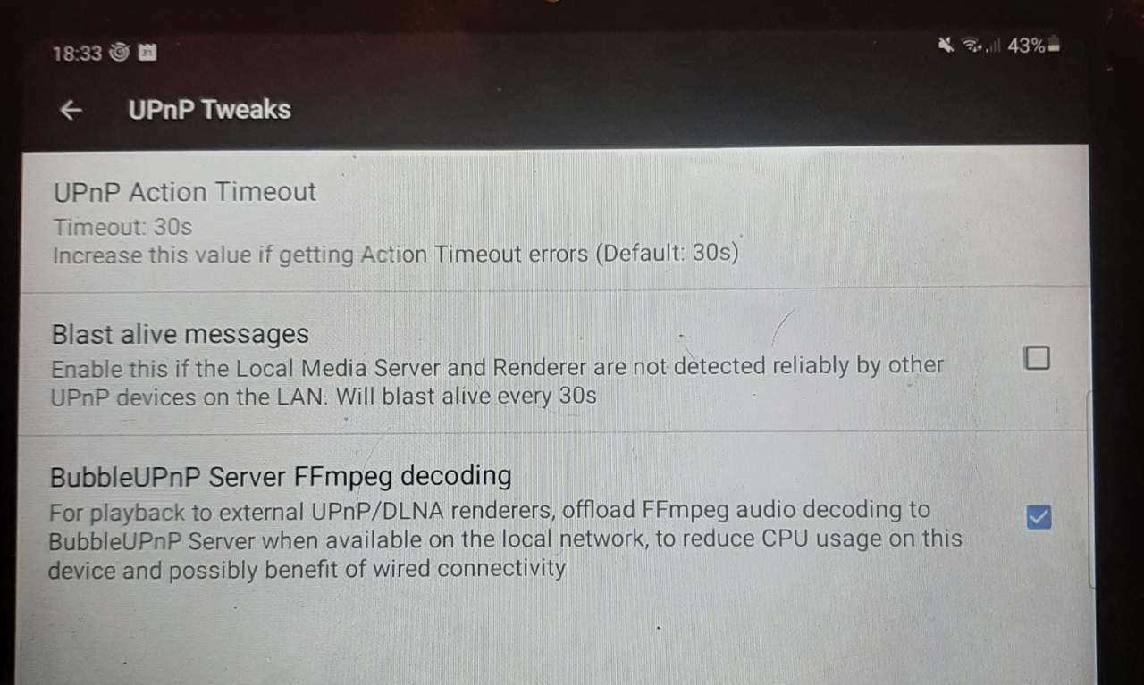Image resolution: width=1144 pixels, height=685 pixels.
Task: Tap the Blast alive description text
Action: coord(497,381)
